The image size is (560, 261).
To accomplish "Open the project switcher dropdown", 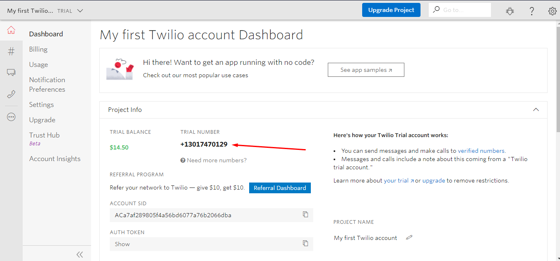I will coord(80,11).
